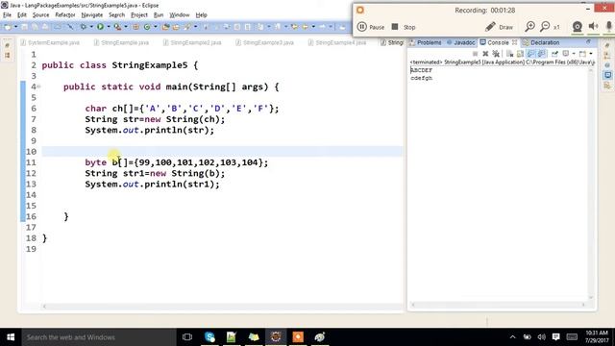Screen dimensions: 615x346
Task: Open the New Java Class dropdown arrow
Action: 156,27
